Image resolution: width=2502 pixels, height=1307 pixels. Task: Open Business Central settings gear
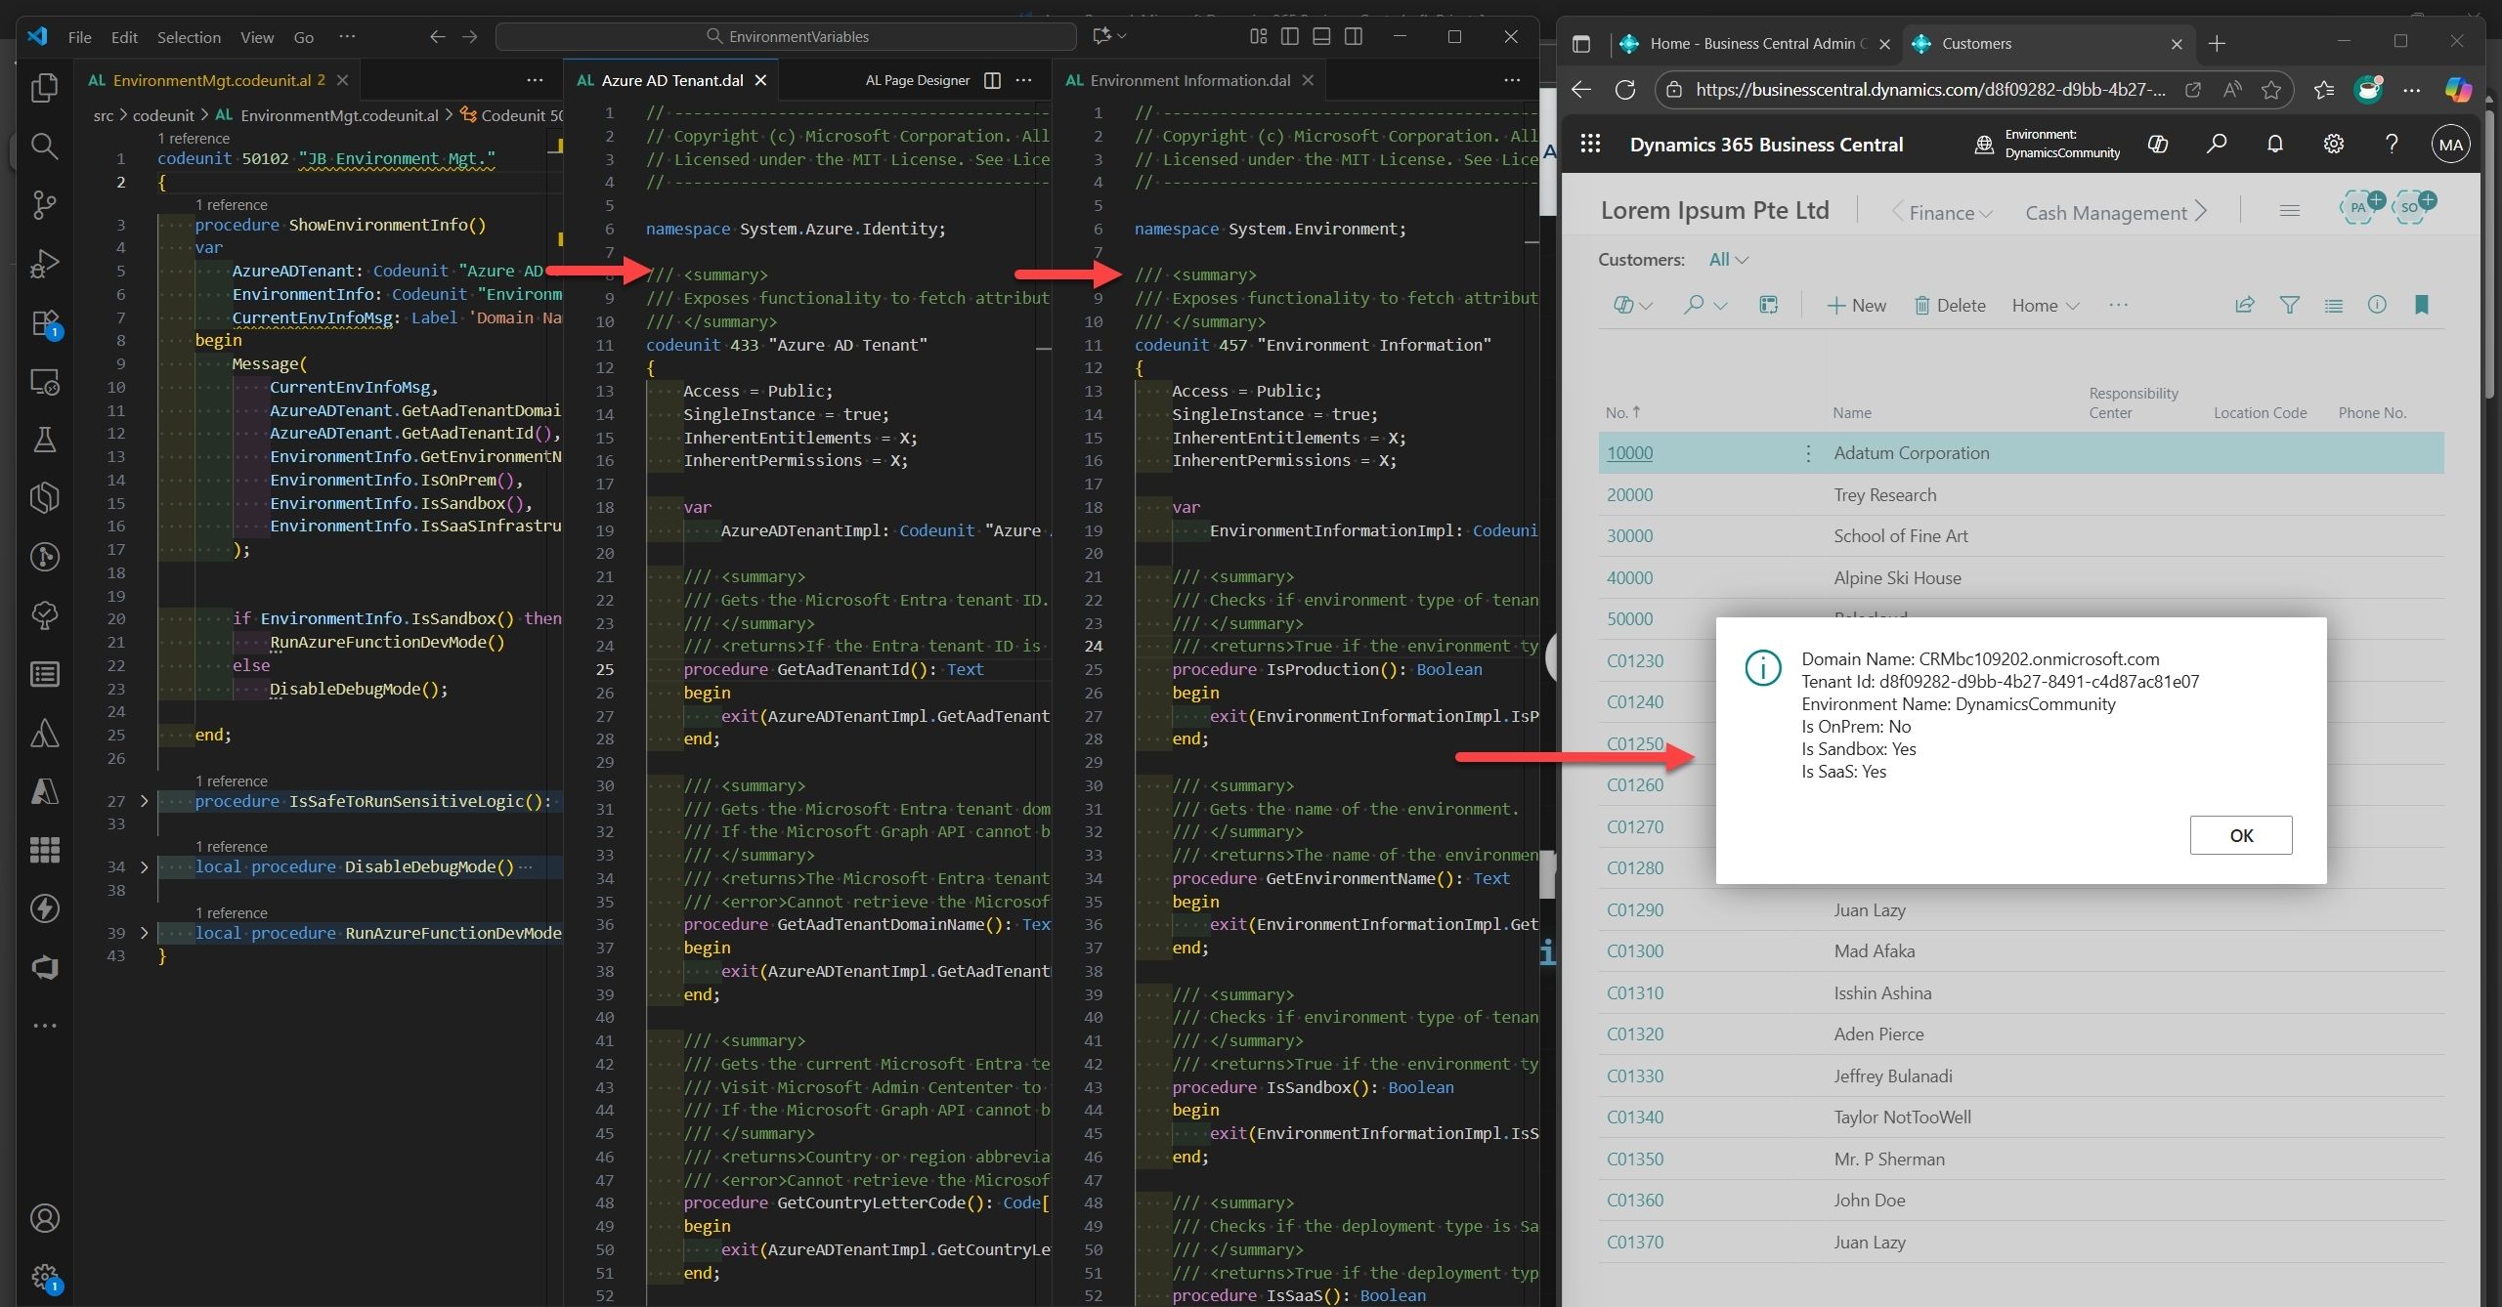point(2333,145)
